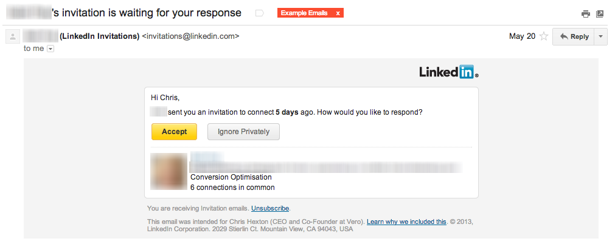Toggle the importance marker beside the subject
The width and height of the screenshot is (615, 247).
[x=260, y=13]
